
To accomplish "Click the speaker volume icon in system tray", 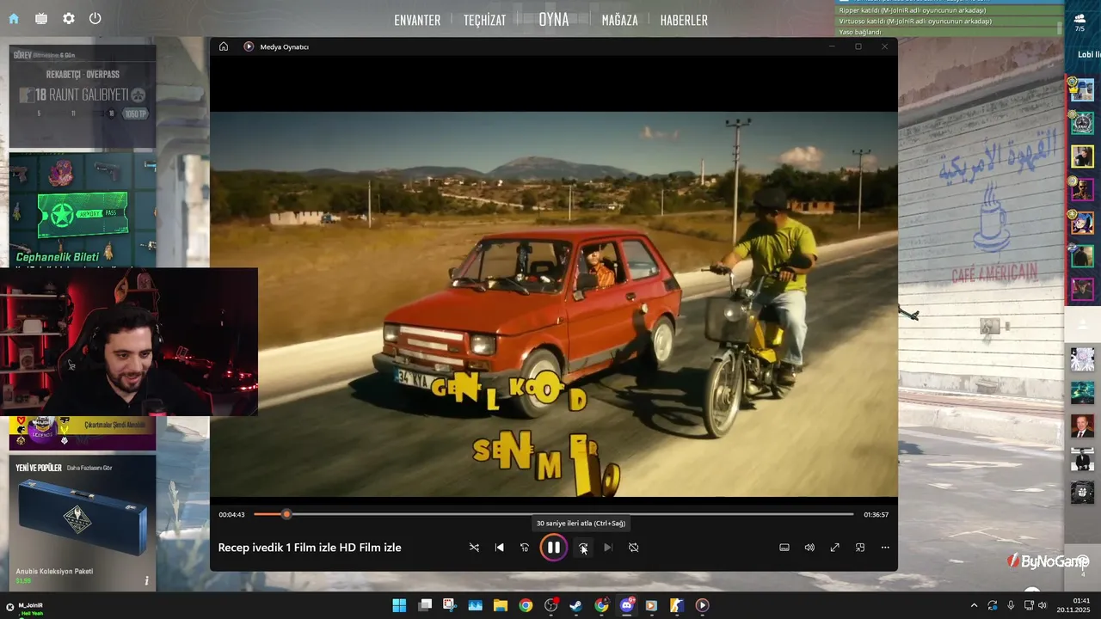I will click(1043, 605).
